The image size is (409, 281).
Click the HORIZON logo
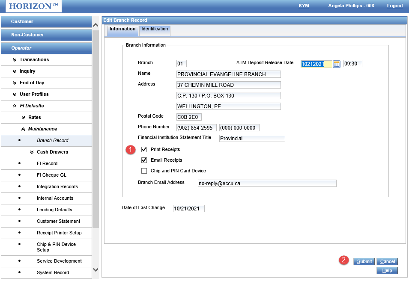coord(31,6)
